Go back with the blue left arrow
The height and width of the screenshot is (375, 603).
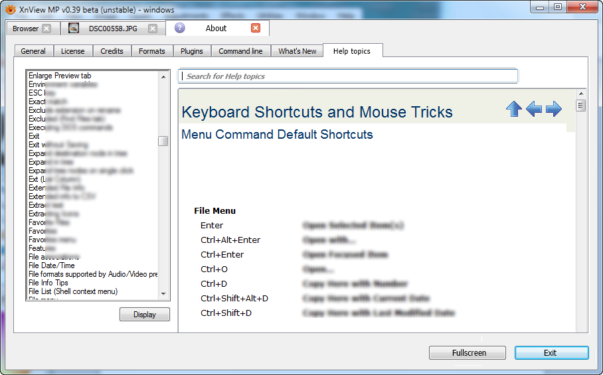[x=534, y=109]
